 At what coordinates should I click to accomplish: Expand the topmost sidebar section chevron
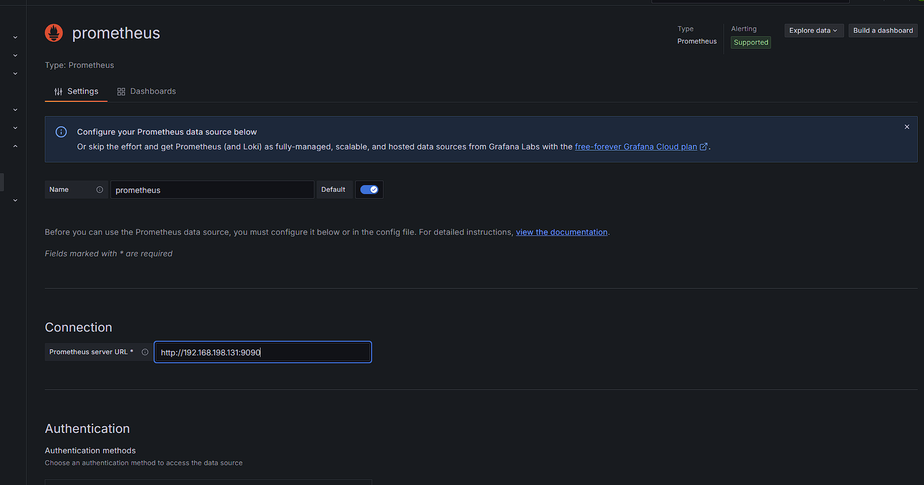15,37
